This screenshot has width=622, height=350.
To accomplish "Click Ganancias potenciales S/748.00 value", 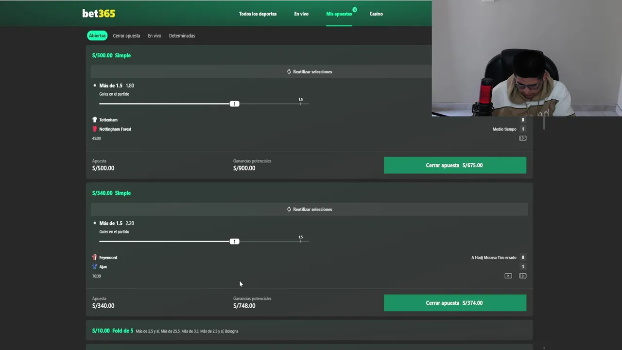I will (x=244, y=306).
